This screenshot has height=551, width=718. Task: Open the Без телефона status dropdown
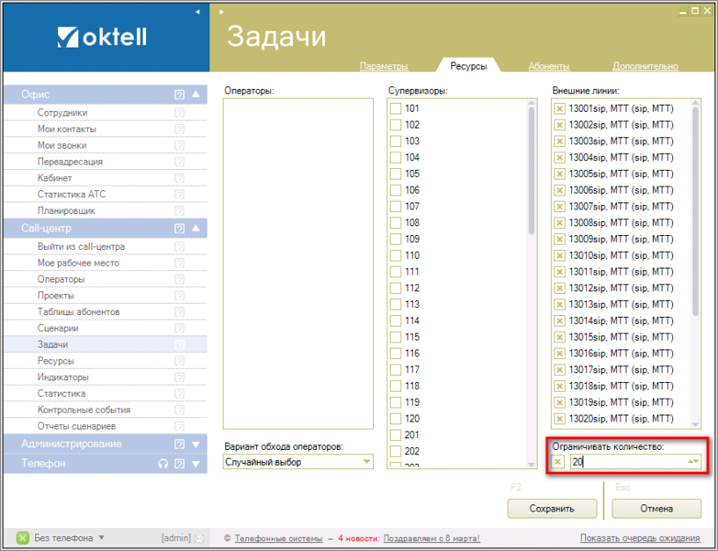(101, 538)
